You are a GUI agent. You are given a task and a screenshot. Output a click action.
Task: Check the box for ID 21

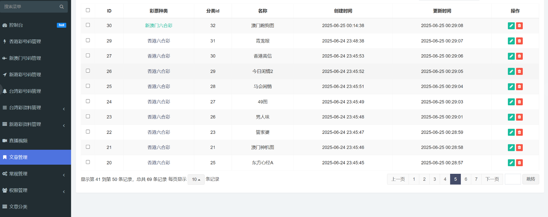tap(88, 147)
